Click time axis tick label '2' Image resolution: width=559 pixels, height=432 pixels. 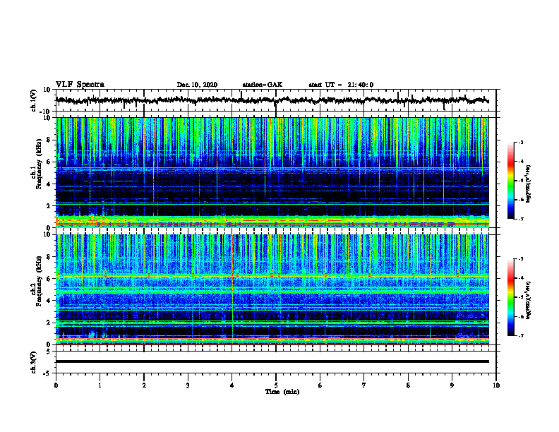click(144, 385)
